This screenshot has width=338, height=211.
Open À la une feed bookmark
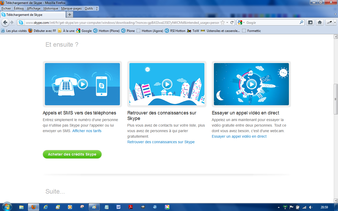(66, 31)
